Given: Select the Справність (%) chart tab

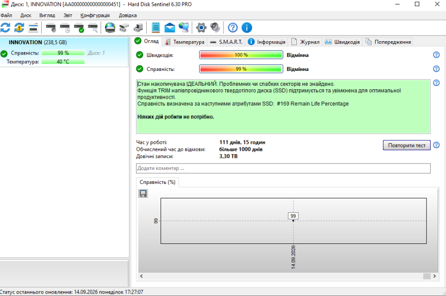Looking at the screenshot, I should point(158,182).
